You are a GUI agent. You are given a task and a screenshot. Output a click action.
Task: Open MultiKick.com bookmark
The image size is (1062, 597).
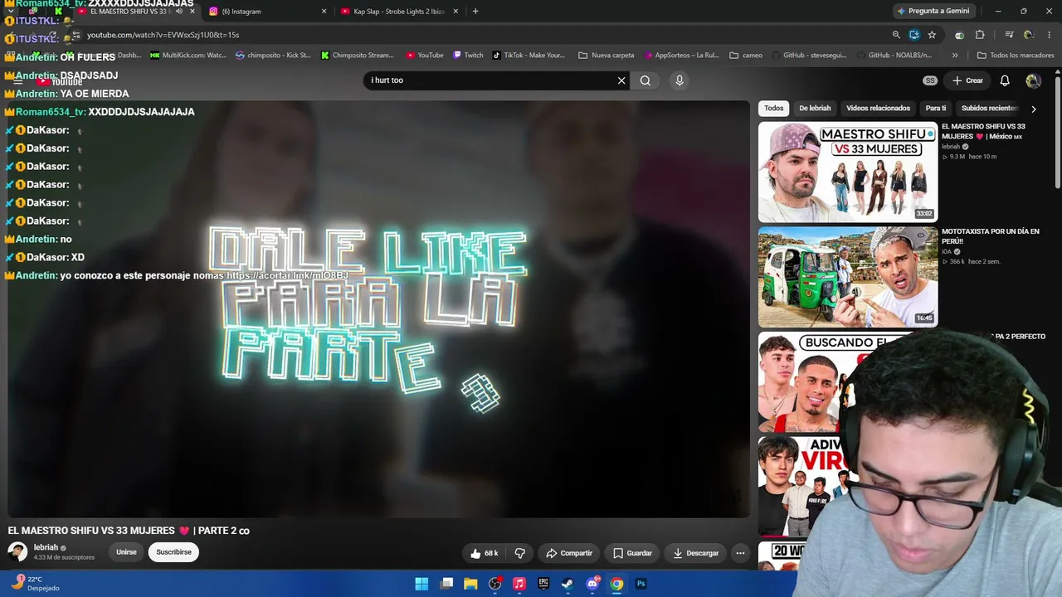click(x=188, y=56)
